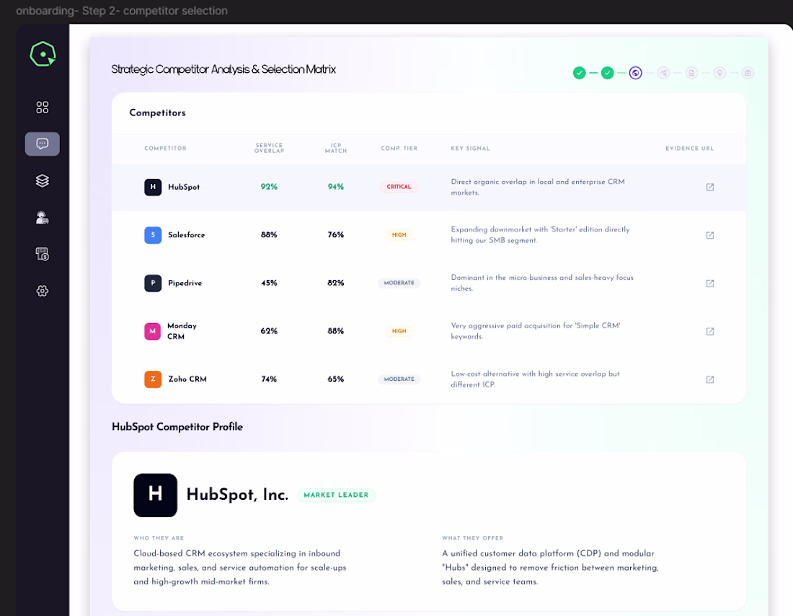The width and height of the screenshot is (793, 616).
Task: Click the WHO THEY ARE section label
Action: tap(159, 538)
